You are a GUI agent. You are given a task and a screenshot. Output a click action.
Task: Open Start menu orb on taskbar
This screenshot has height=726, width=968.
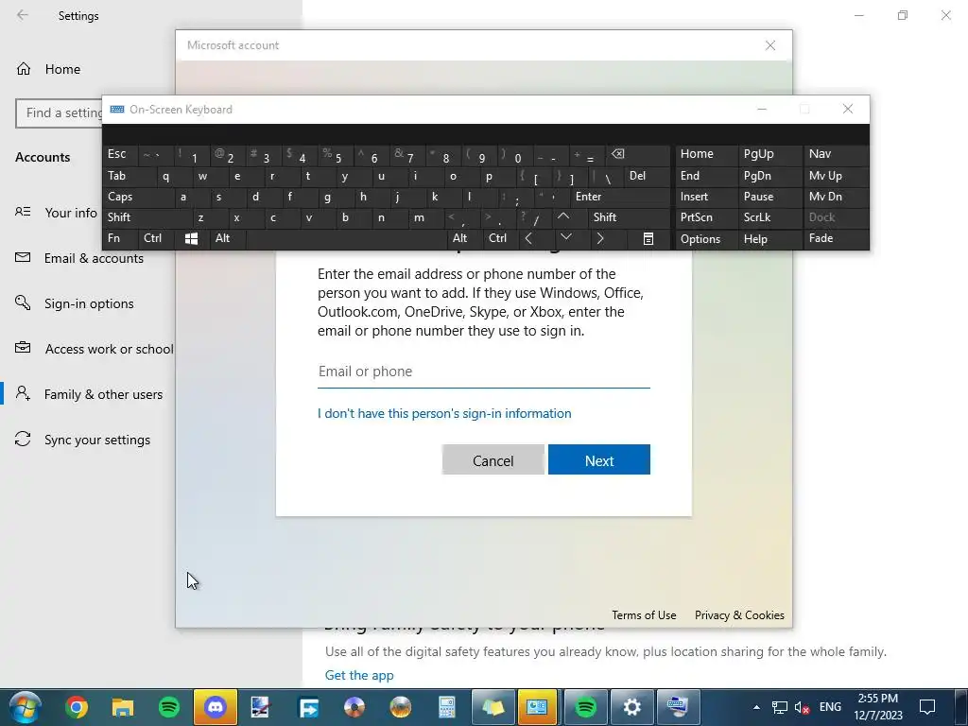pos(26,707)
